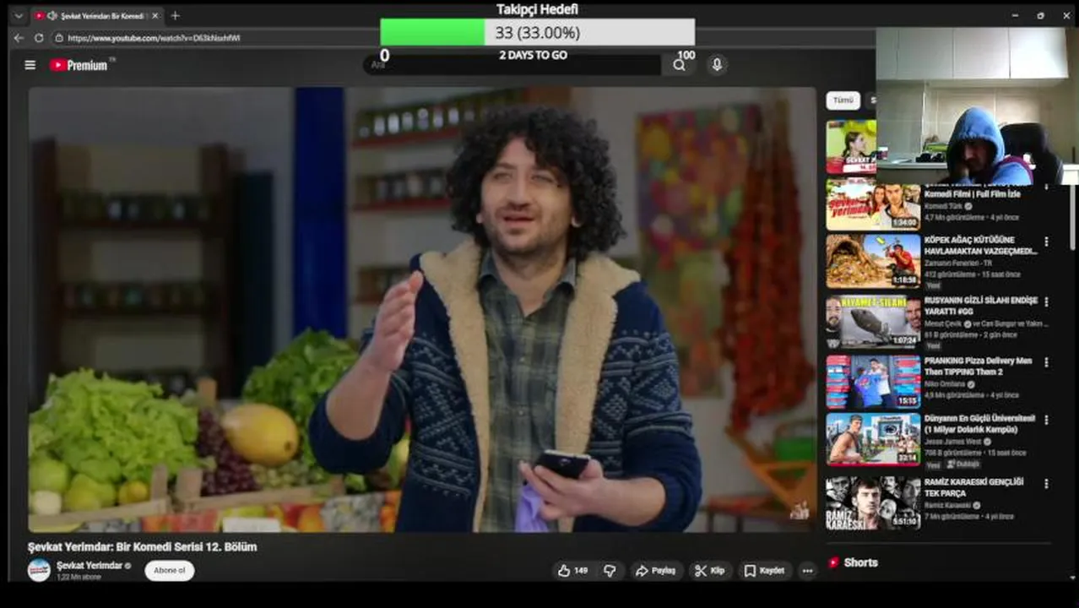The image size is (1079, 608).
Task: Close the Şevkat Yerimdar browser tab
Action: coord(155,15)
